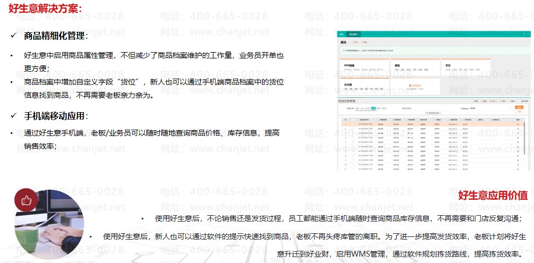The width and height of the screenshot is (534, 263).
Task: Click the orange plus 新增属性 icon
Action: [x=410, y=86]
